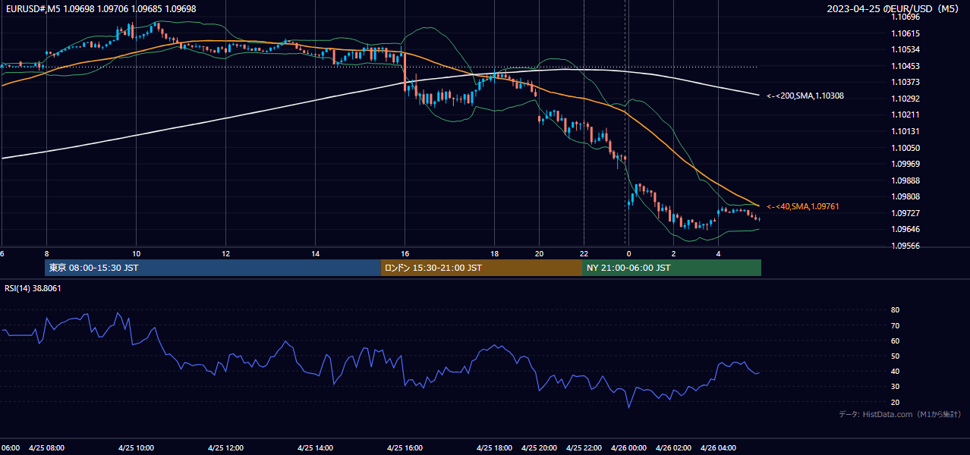This screenshot has height=455, width=970.
Task: Click hour 12 on the chart time axis
Action: coord(225,253)
